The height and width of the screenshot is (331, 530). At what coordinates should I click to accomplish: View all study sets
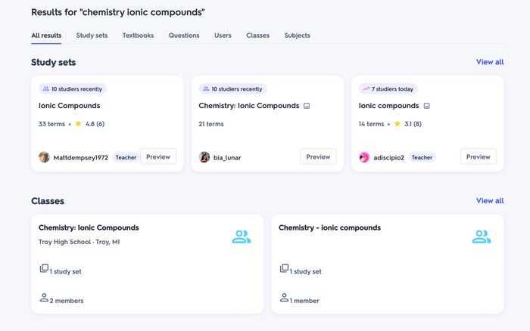[x=490, y=62]
